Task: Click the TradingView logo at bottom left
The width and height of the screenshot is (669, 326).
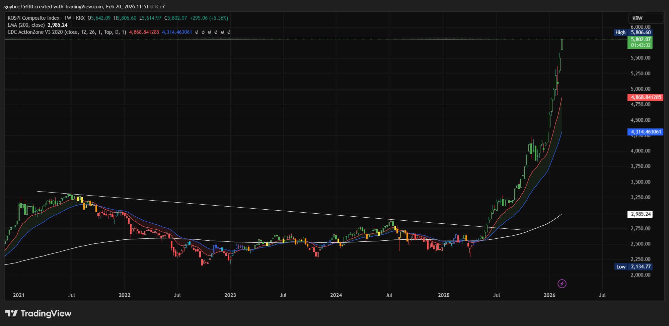Action: [x=38, y=314]
